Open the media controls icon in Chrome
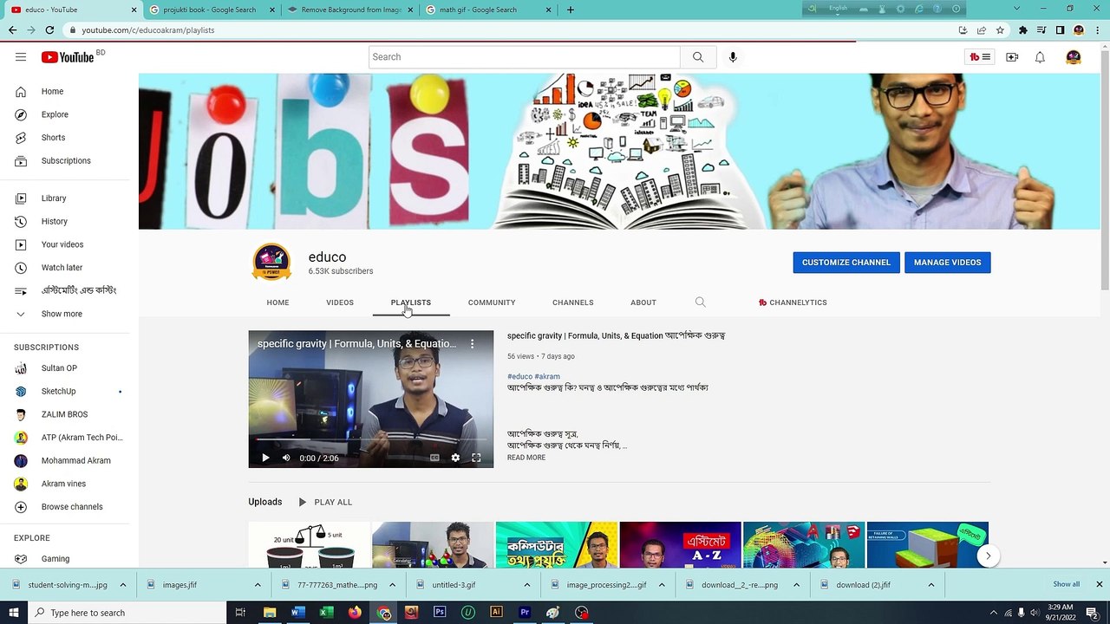 [x=1041, y=30]
